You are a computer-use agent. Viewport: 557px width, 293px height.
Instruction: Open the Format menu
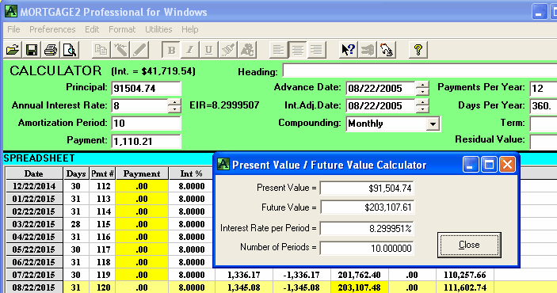(x=122, y=29)
